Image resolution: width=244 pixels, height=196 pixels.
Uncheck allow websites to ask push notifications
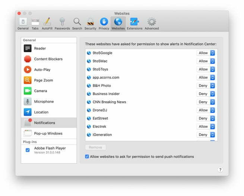click(87, 157)
